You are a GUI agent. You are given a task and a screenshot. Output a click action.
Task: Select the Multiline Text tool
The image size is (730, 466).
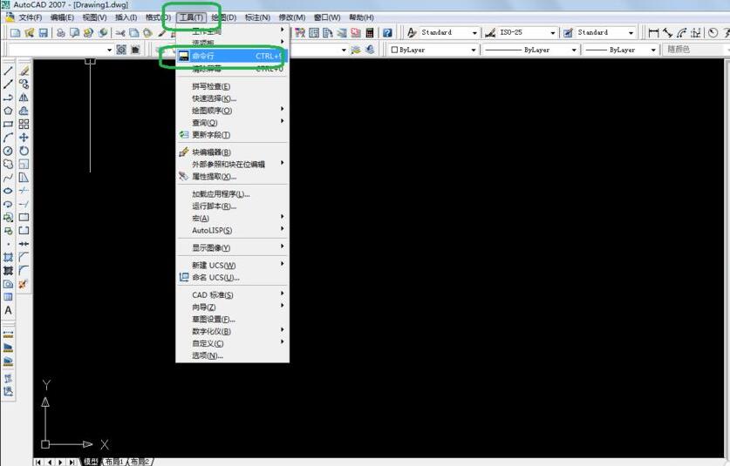[8, 310]
